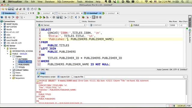Select the Log to File radio button
Screen dimensions: 192x108
(x=73, y=77)
